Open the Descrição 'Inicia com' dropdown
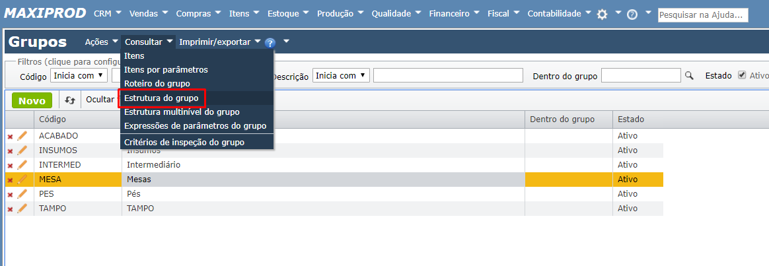This screenshot has width=769, height=266. pos(341,75)
